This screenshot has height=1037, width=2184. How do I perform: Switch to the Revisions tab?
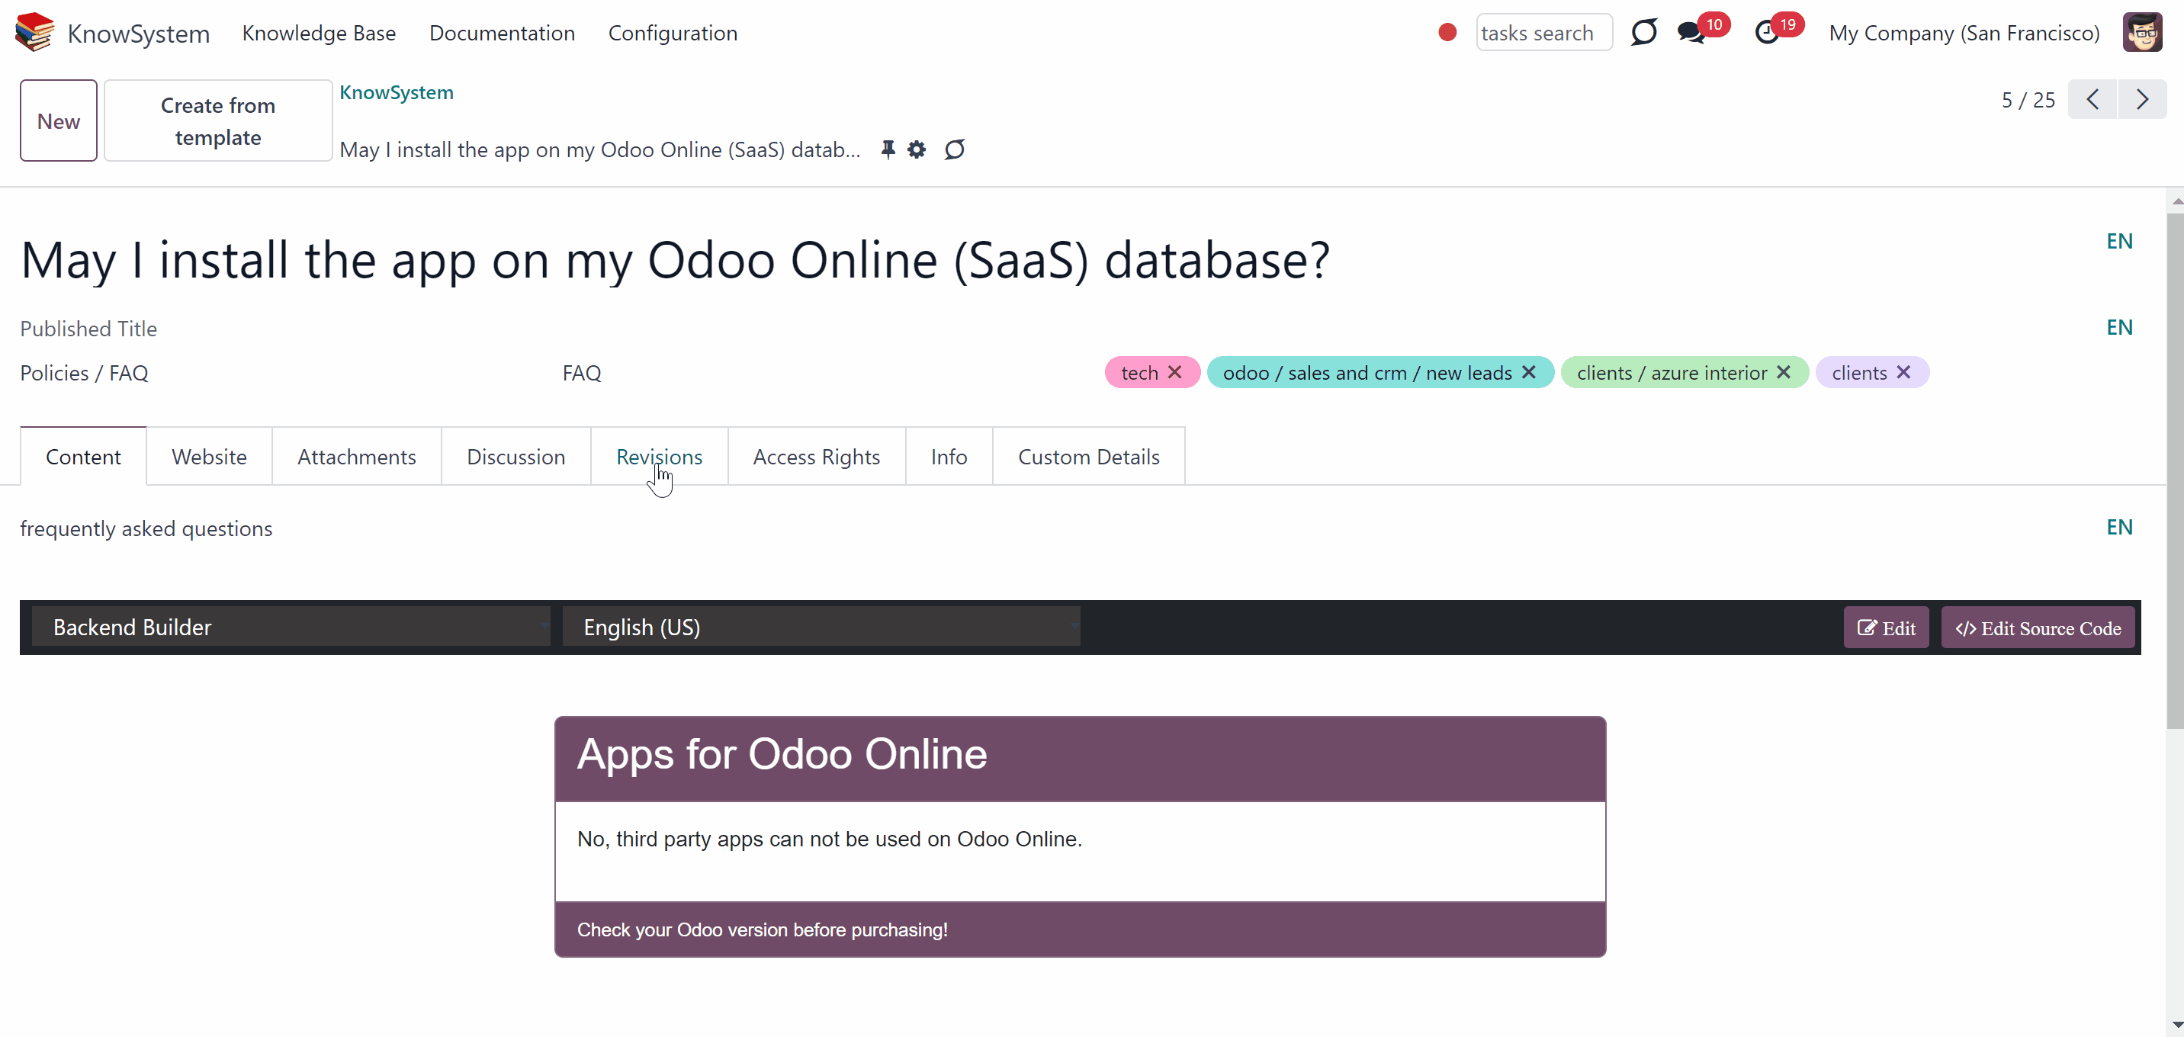(660, 456)
